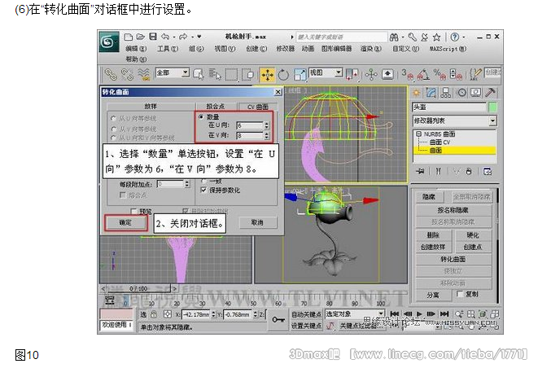Click the Undo arrow icon
Viewport: 551px width, 368px height.
tap(164, 37)
